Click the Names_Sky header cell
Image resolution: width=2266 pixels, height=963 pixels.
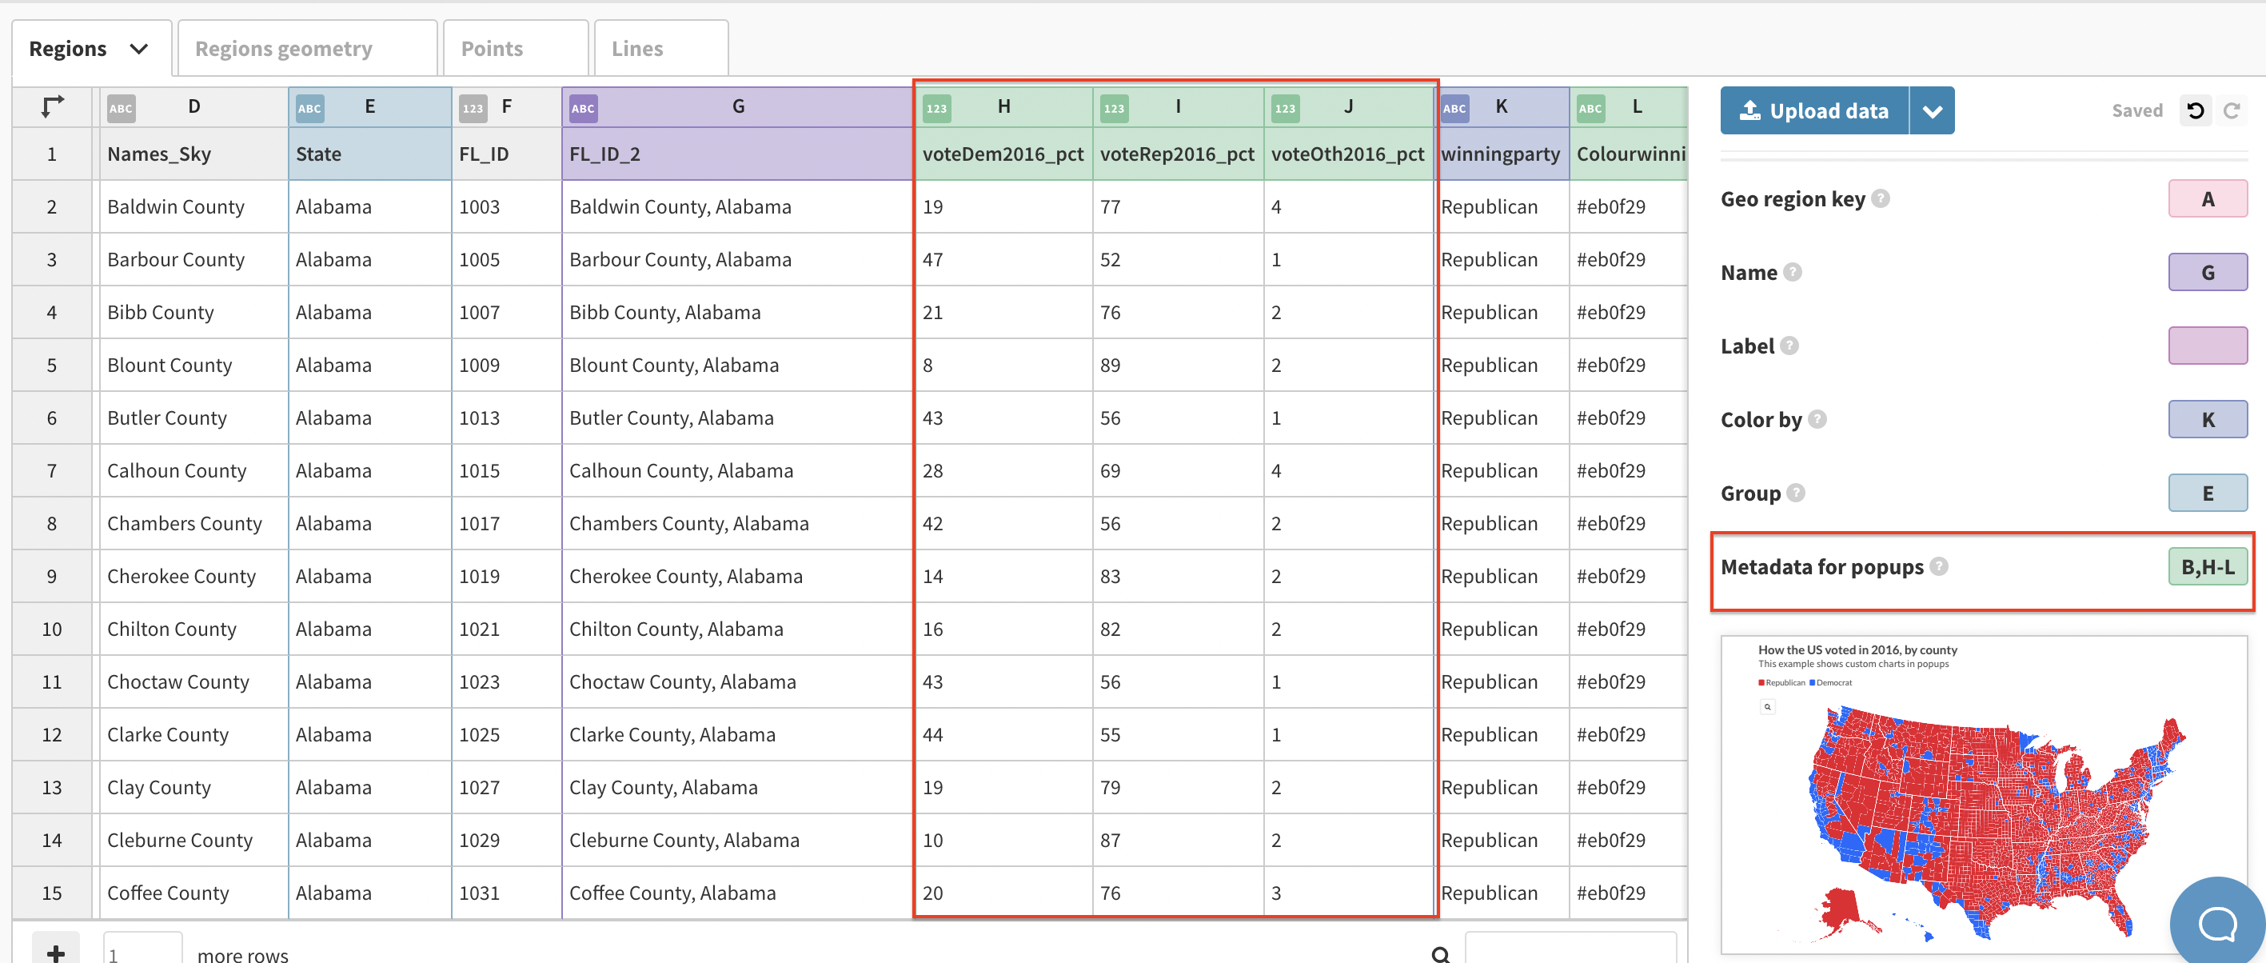[193, 154]
